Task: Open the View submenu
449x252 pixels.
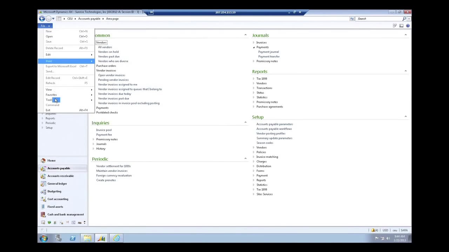Action: pos(67,90)
